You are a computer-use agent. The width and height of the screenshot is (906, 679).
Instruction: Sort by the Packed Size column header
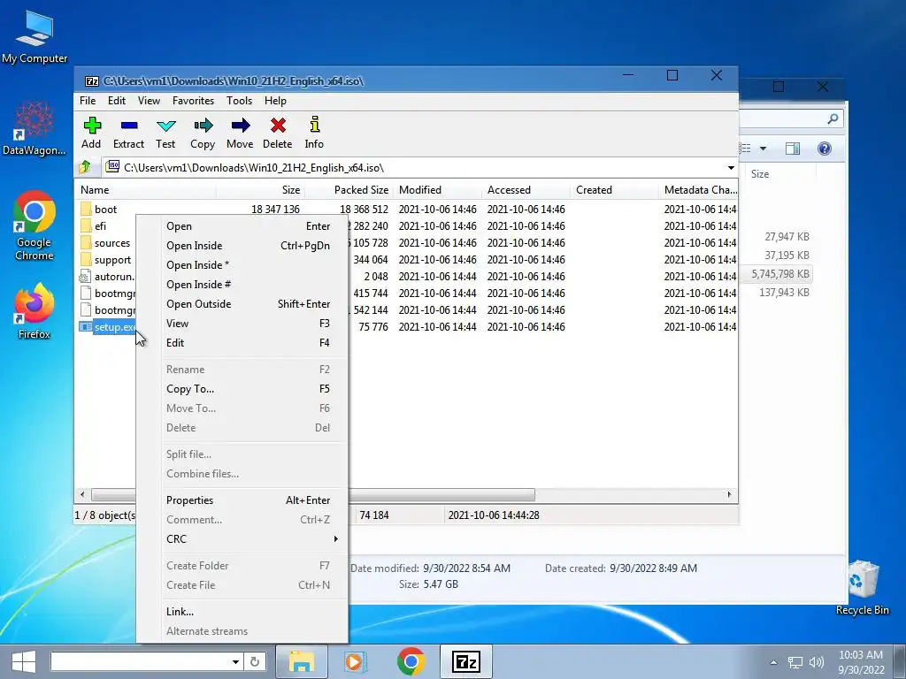pos(349,190)
